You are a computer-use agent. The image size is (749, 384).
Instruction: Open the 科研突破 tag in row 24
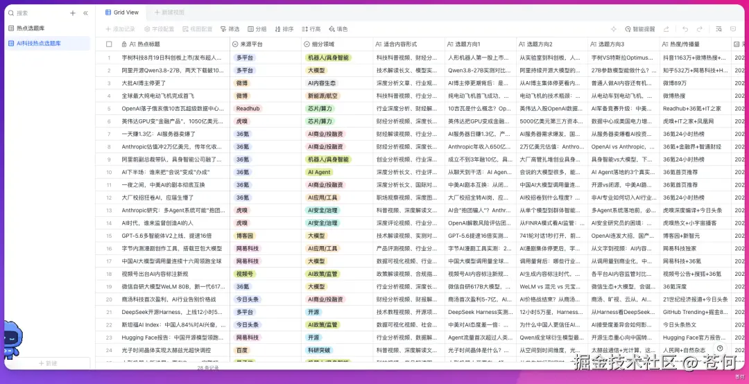[319, 350]
